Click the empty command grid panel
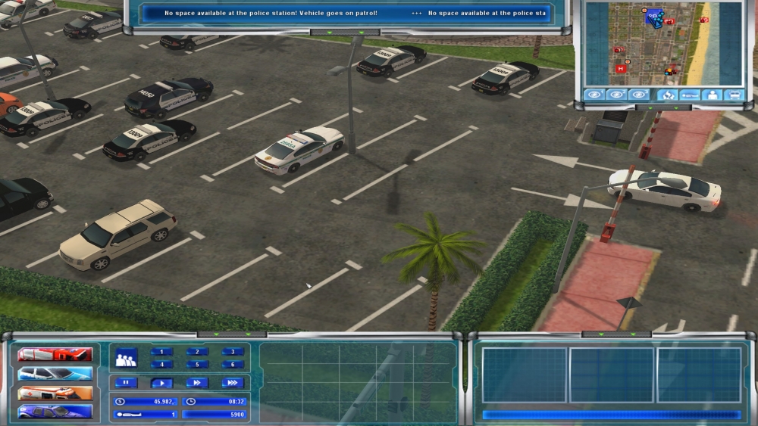 coord(359,381)
